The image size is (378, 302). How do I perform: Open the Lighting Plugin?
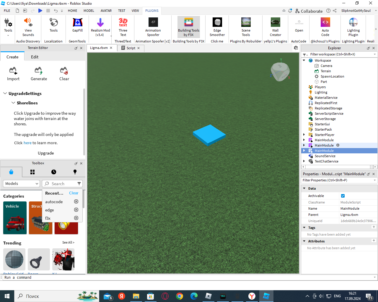[353, 27]
